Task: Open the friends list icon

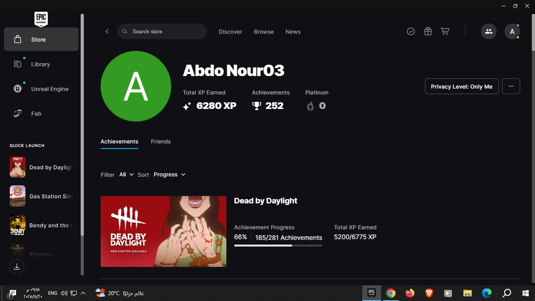Action: [488, 31]
